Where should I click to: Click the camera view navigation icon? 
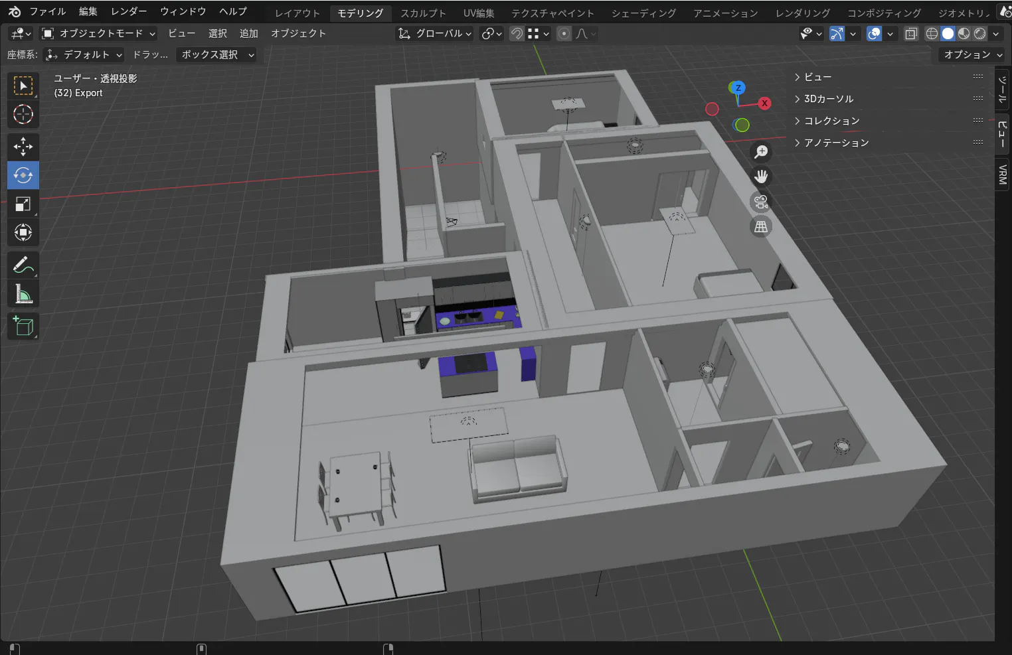(x=761, y=202)
